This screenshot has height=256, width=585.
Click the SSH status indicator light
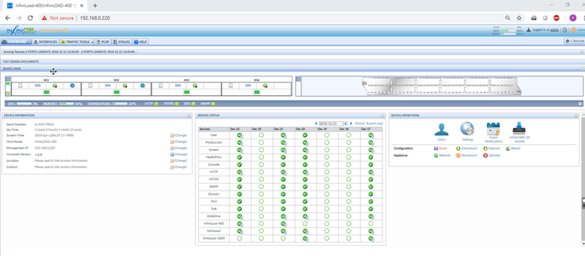click(x=194, y=104)
